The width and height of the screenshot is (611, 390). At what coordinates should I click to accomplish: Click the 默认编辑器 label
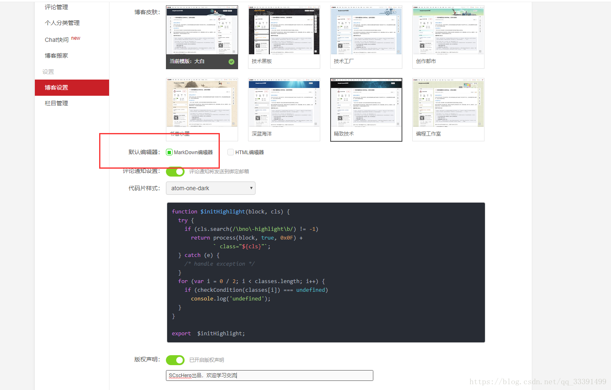[x=144, y=152]
